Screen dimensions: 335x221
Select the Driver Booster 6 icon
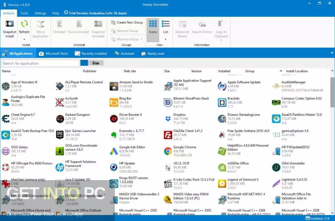click(x=114, y=119)
